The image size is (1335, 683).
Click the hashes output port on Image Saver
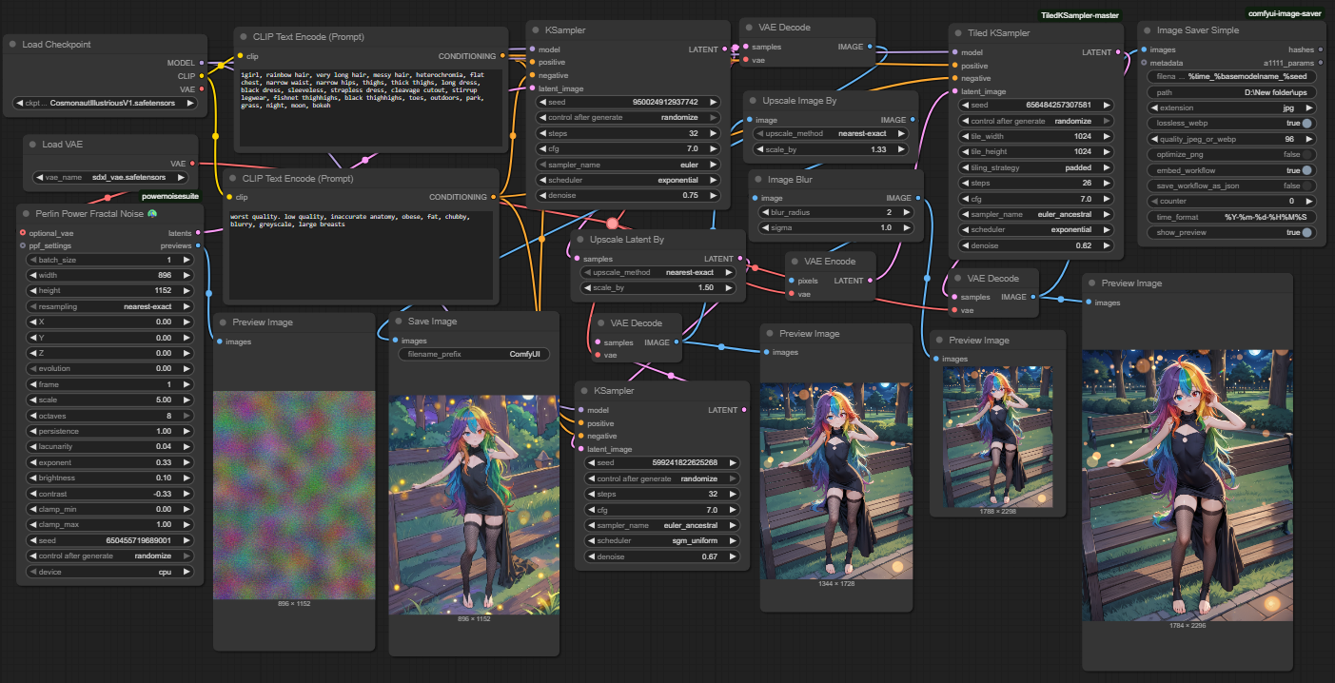point(1320,49)
